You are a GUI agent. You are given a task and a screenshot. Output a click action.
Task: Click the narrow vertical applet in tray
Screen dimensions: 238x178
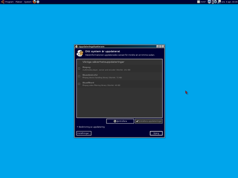(x=213, y=2)
